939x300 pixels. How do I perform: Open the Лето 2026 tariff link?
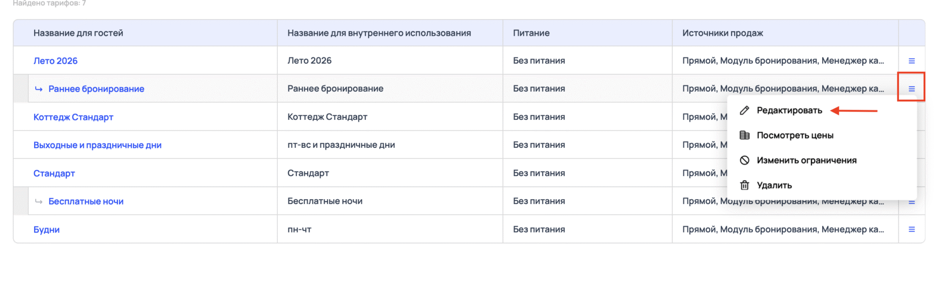pyautogui.click(x=55, y=61)
